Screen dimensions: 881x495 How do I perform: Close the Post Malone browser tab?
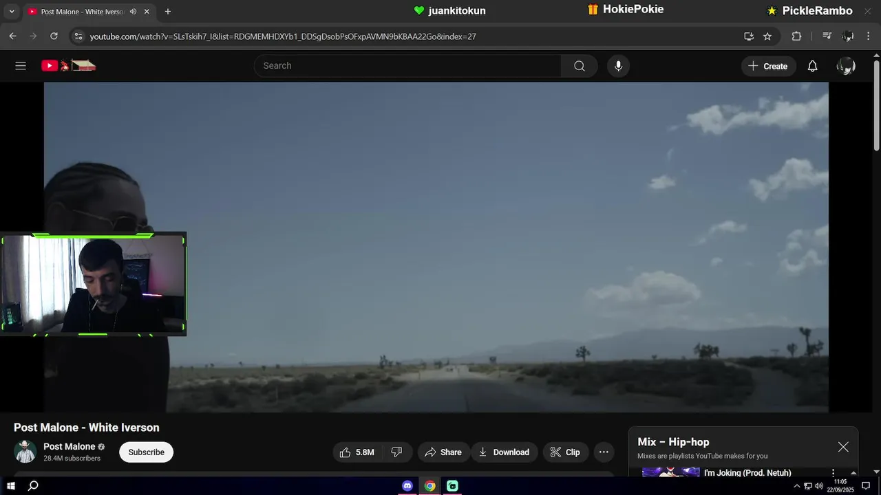coord(147,12)
